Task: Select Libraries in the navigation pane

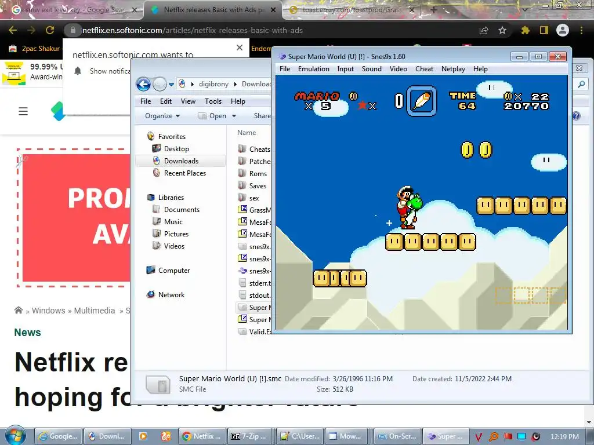Action: pyautogui.click(x=171, y=198)
